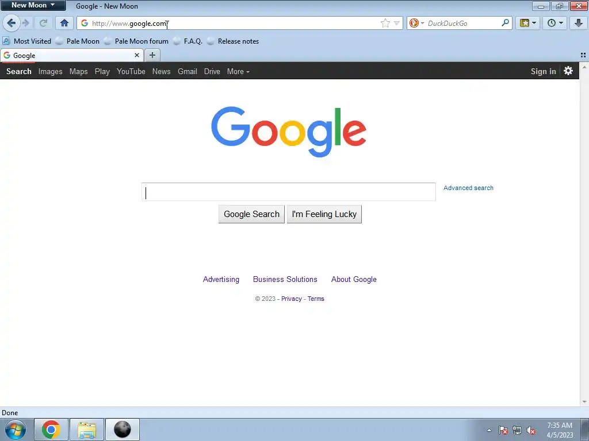Open the address bar history dropdown arrow
This screenshot has width=589, height=441.
tap(396, 23)
